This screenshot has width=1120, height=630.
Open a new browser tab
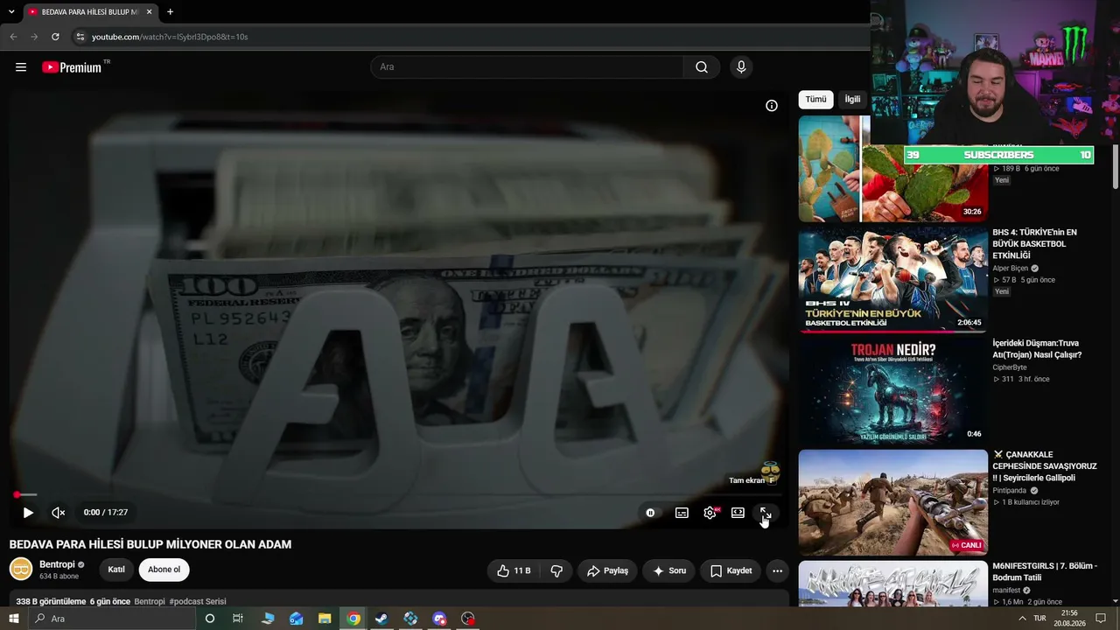point(170,12)
